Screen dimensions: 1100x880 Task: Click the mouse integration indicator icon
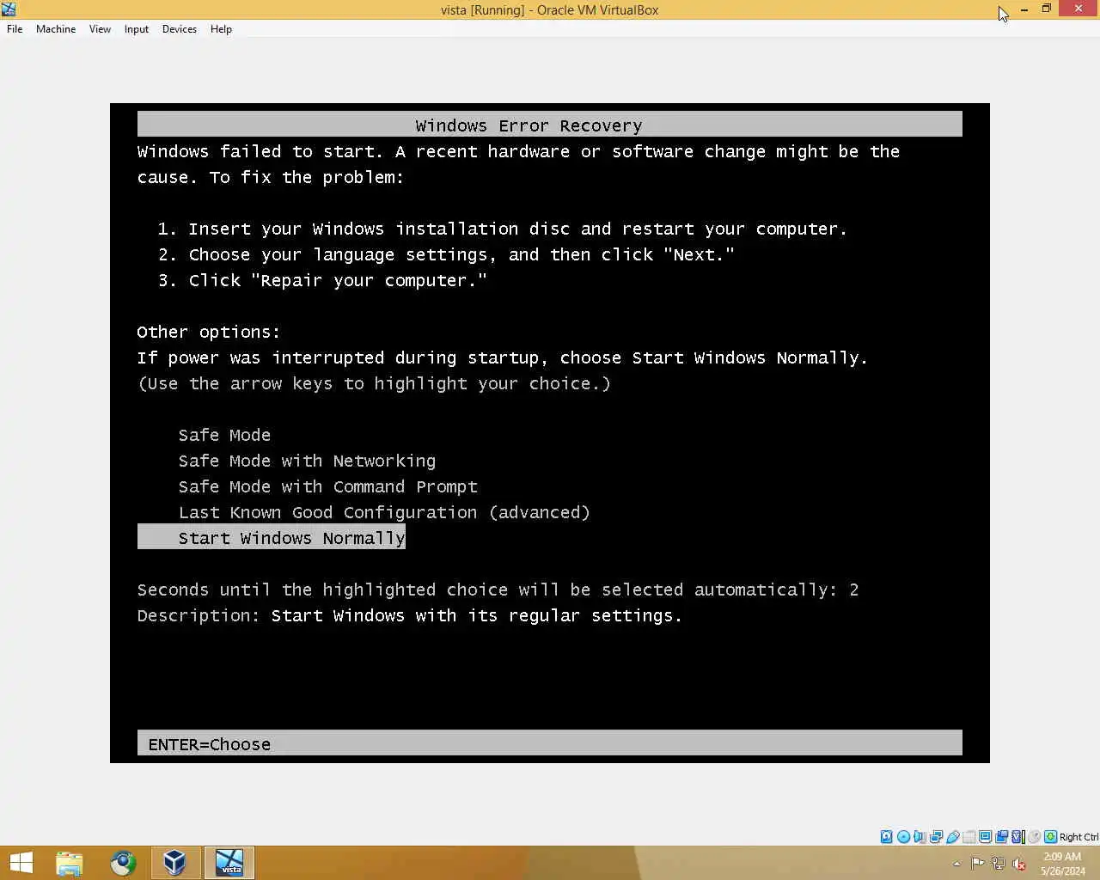[1035, 836]
